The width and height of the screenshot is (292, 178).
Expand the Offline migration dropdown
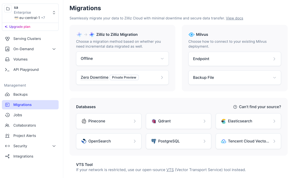pos(122,59)
